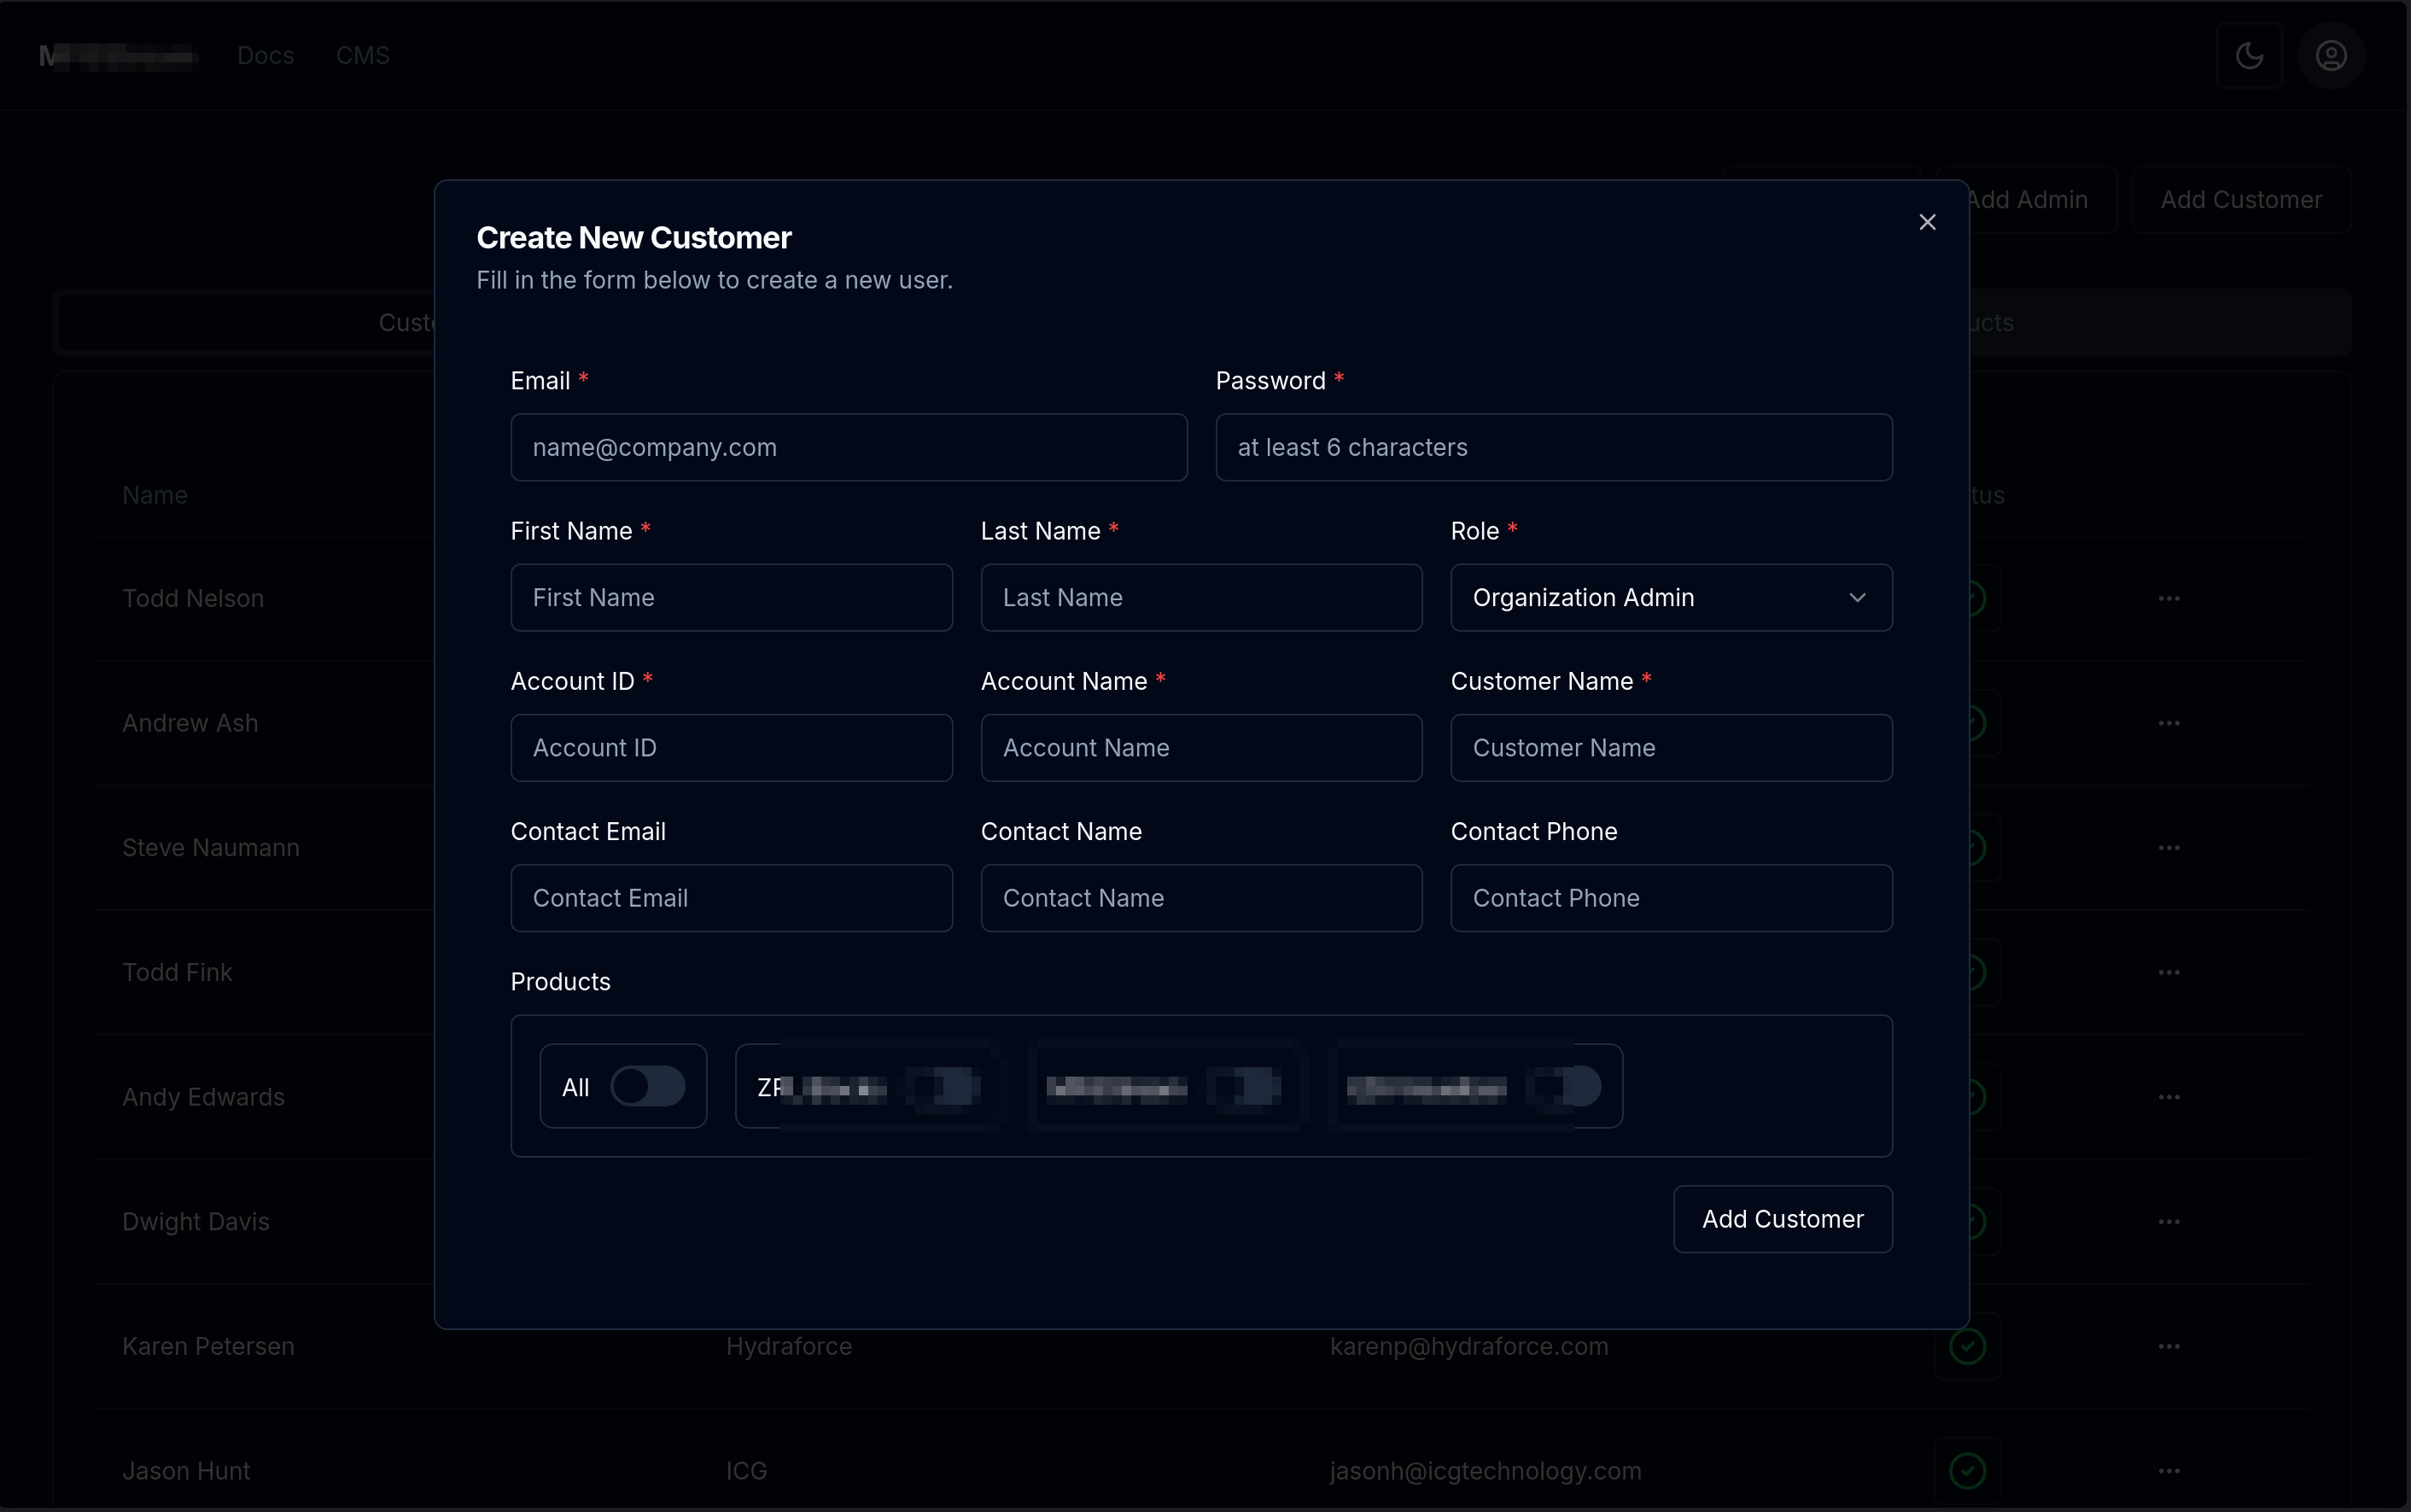Open the user profile avatar menu

point(2330,55)
